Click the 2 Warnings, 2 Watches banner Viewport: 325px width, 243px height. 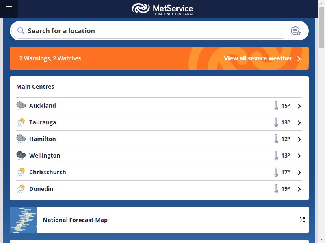point(50,58)
